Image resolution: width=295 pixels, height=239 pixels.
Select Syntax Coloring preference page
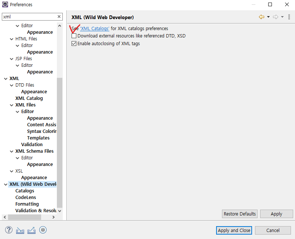(41, 131)
